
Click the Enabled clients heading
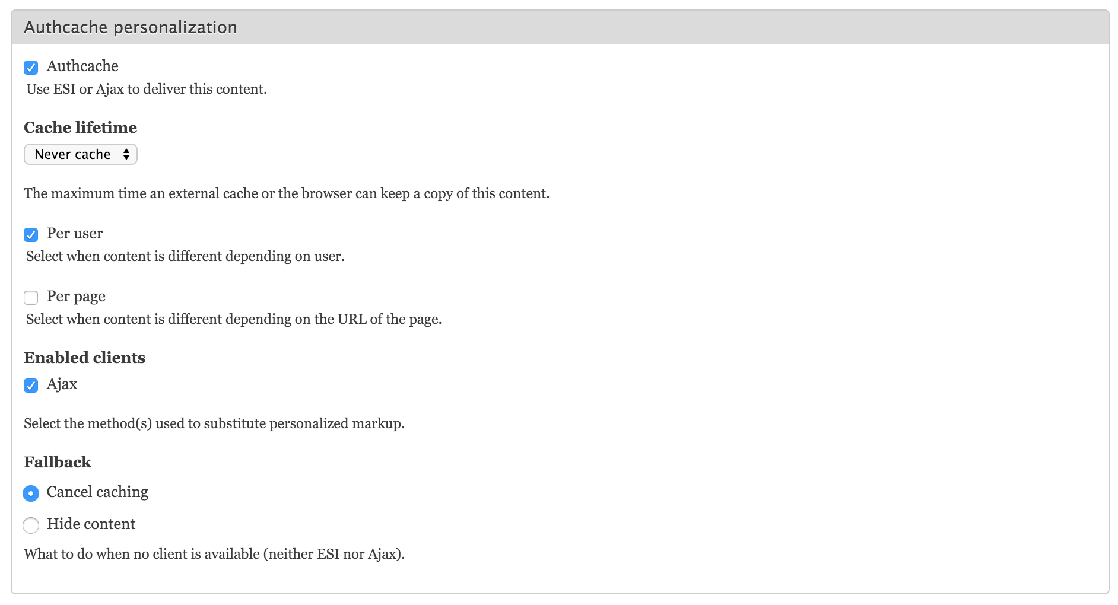pos(84,358)
